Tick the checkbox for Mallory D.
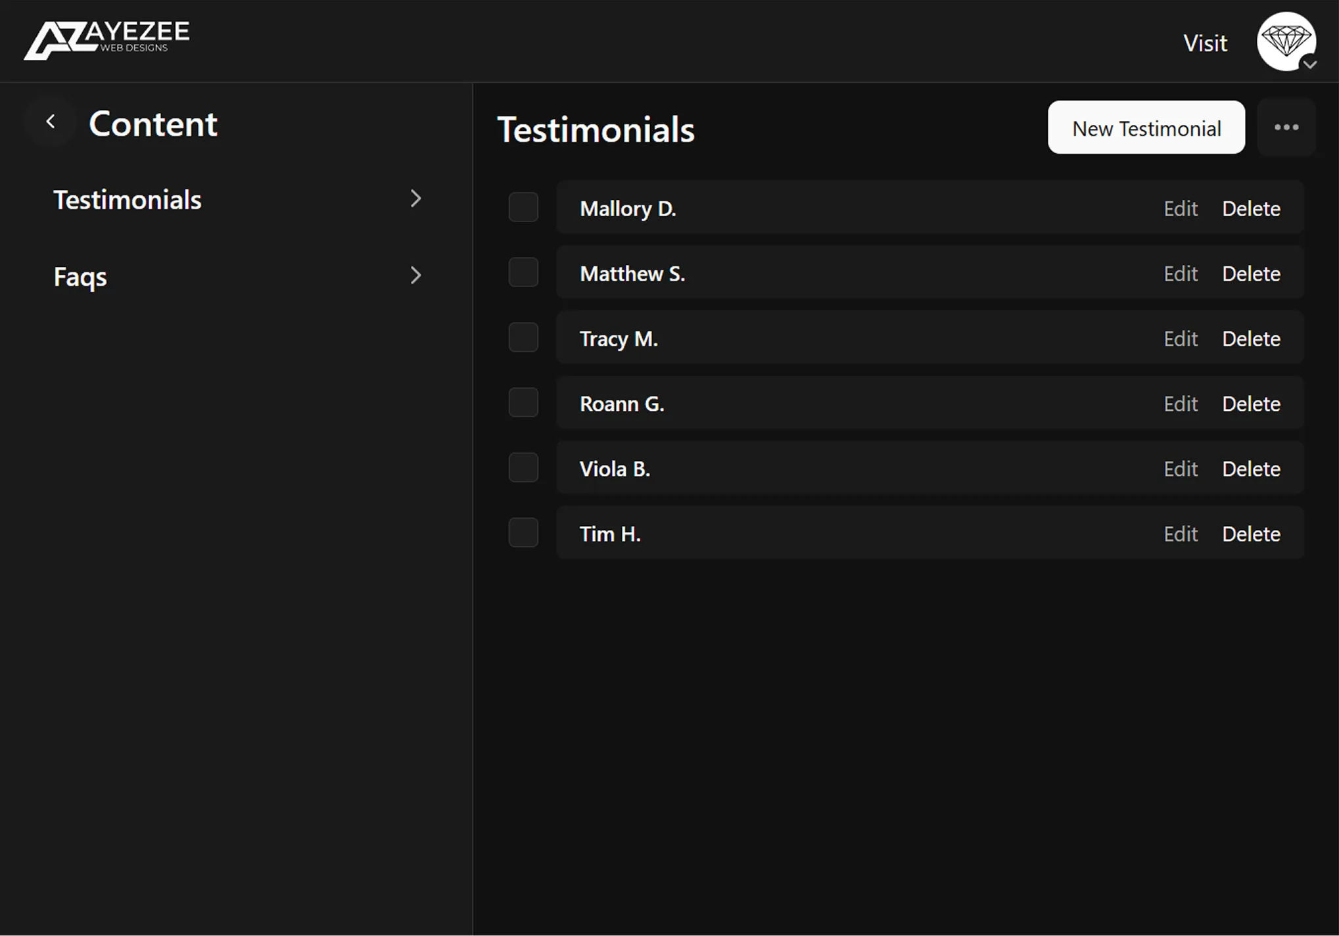Viewport: 1339px width, 936px height. pyautogui.click(x=523, y=208)
